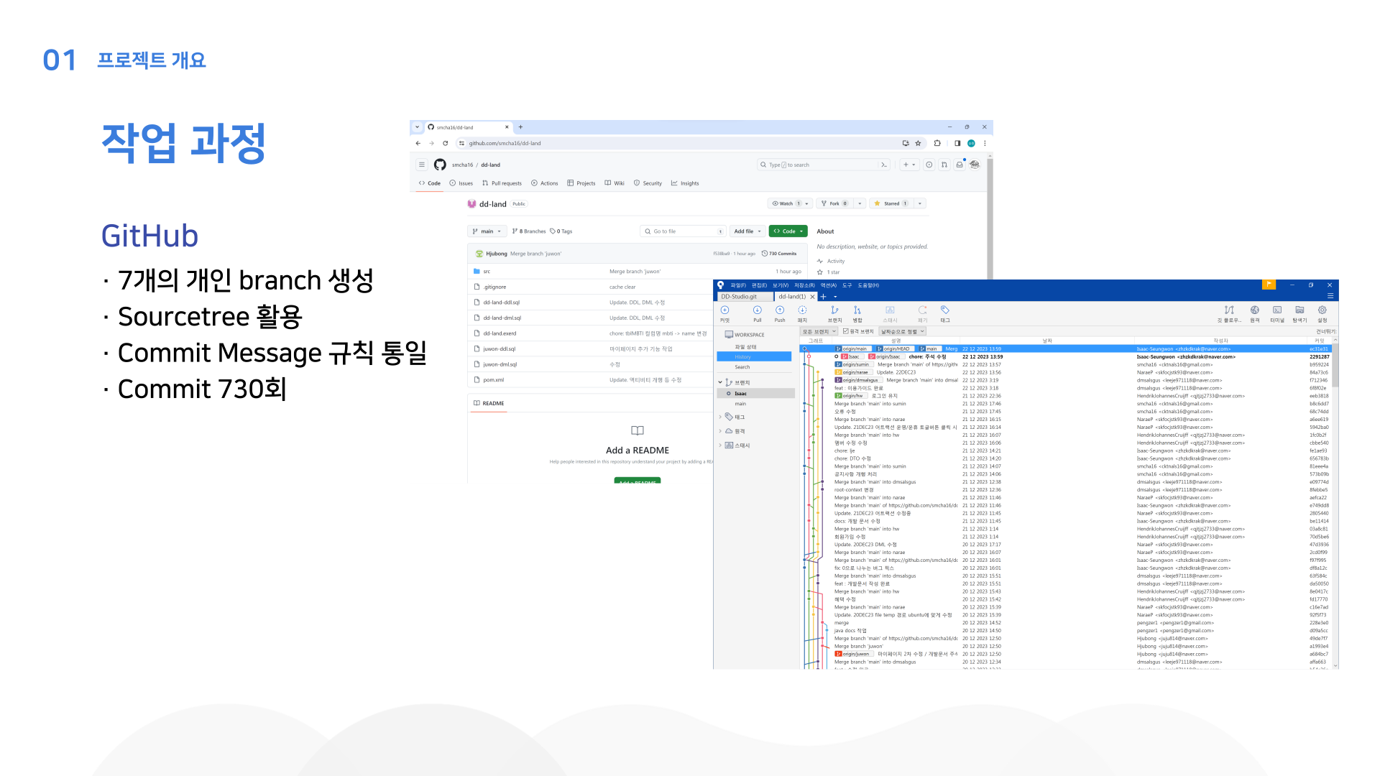Image resolution: width=1380 pixels, height=776 pixels.
Task: Open the File (파일) menu in Sourcetree
Action: 738,285
